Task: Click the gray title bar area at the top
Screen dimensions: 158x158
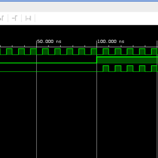Action: [x=79, y=7]
